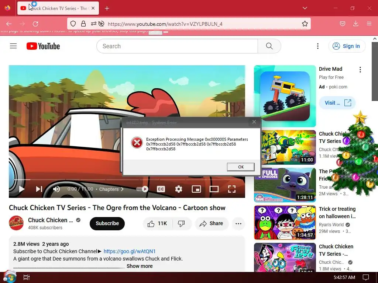Focus the YouTube Search field
Viewport: 378px width, 283px height.
coord(177,46)
